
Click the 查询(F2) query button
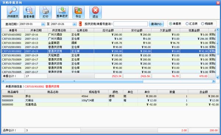[156, 24]
